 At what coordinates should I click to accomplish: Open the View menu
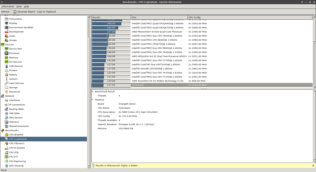[19, 6]
